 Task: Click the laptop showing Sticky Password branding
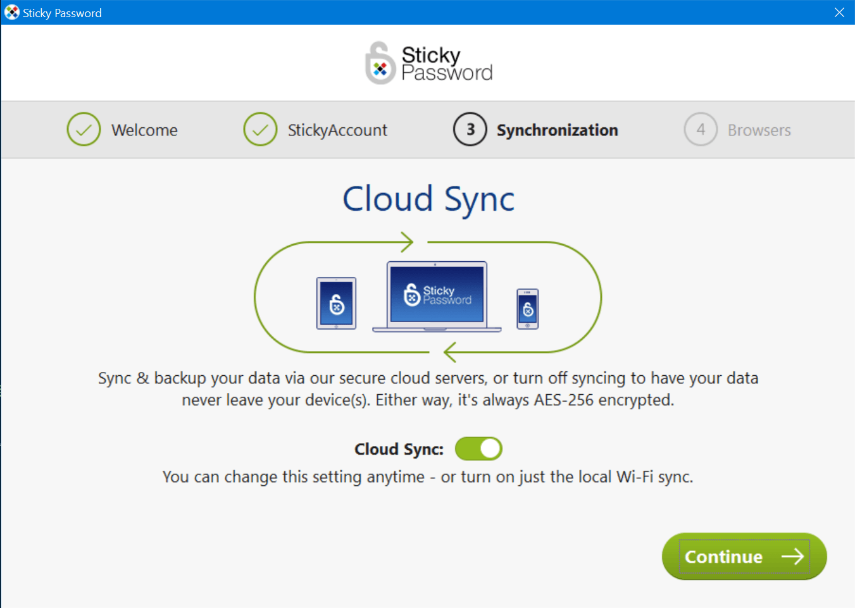436,295
